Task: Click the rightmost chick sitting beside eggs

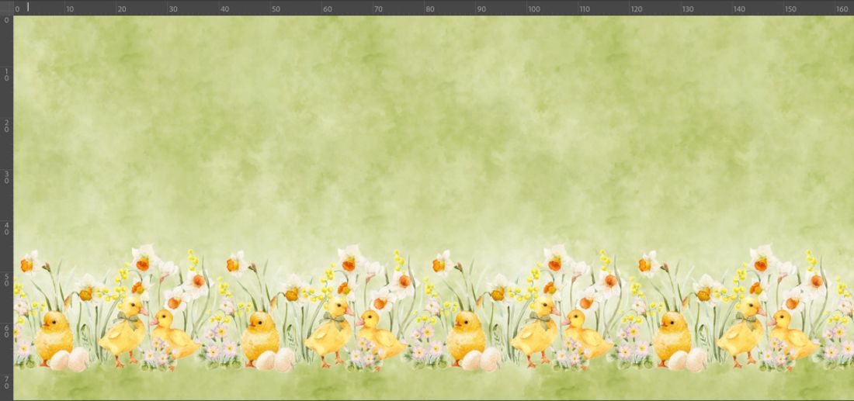Action: click(x=672, y=335)
